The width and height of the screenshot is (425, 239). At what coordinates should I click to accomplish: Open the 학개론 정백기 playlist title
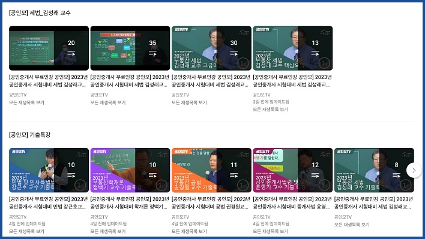(130, 203)
